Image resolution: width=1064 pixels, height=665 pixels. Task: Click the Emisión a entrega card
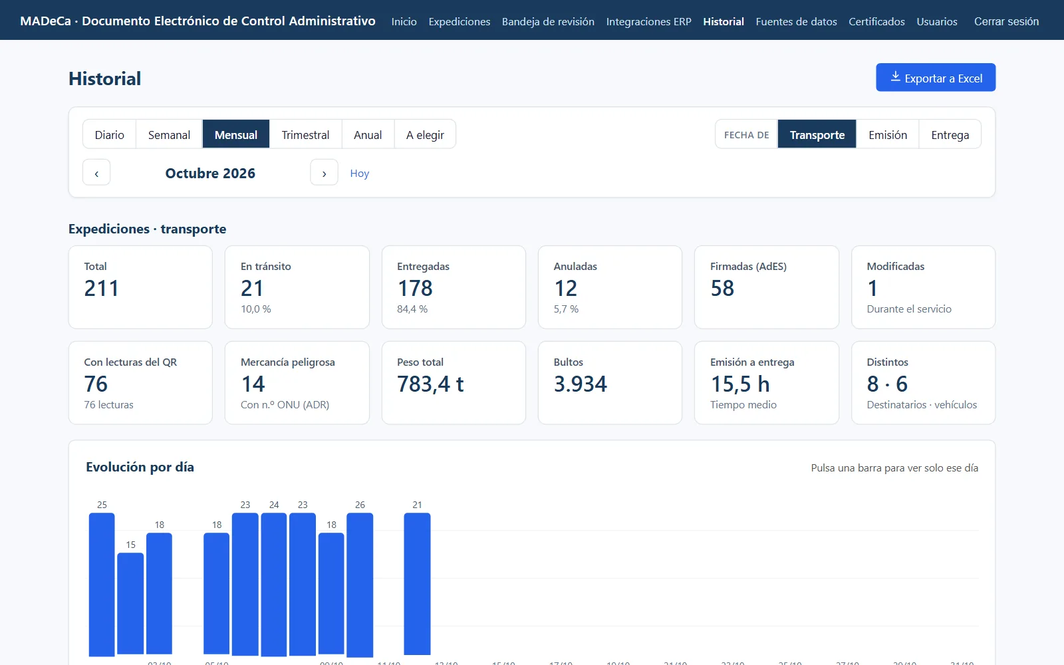(767, 383)
